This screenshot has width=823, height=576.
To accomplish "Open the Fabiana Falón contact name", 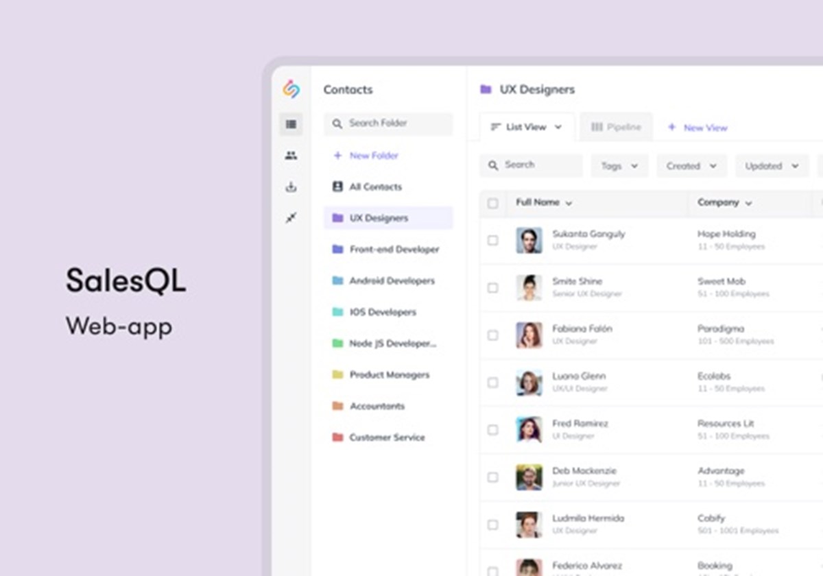I will [x=582, y=328].
